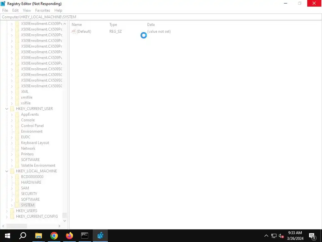The height and width of the screenshot is (242, 322).
Task: Click the Registry Editor taskbar icon
Action: [100, 236]
